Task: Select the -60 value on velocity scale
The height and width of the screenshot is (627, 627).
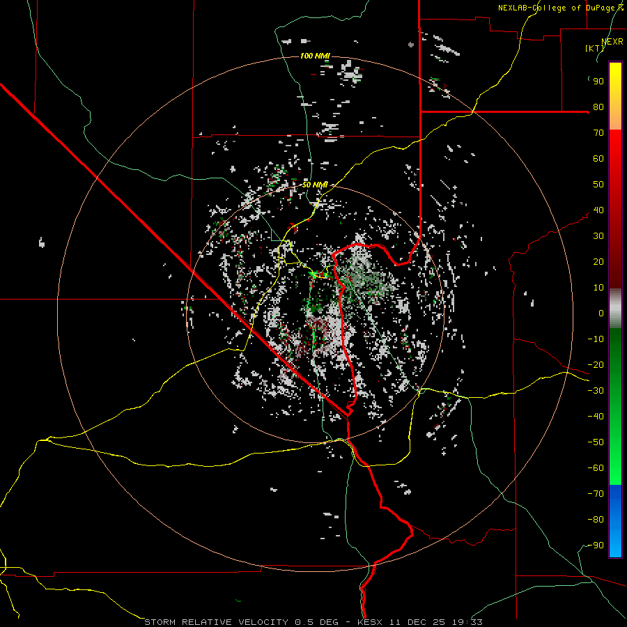Action: 596,468
